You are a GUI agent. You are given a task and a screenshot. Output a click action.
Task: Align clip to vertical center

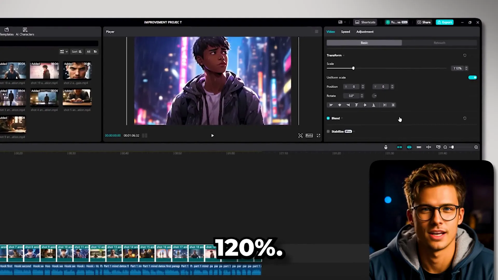pyautogui.click(x=365, y=105)
